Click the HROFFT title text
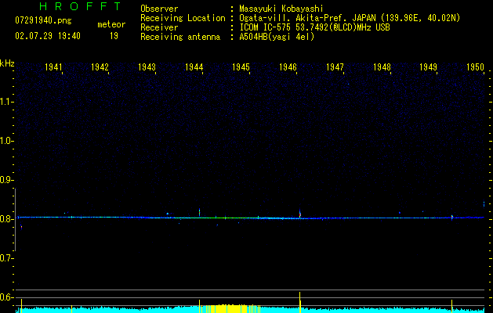Viewport: 493px width, 313px height. click(x=80, y=6)
